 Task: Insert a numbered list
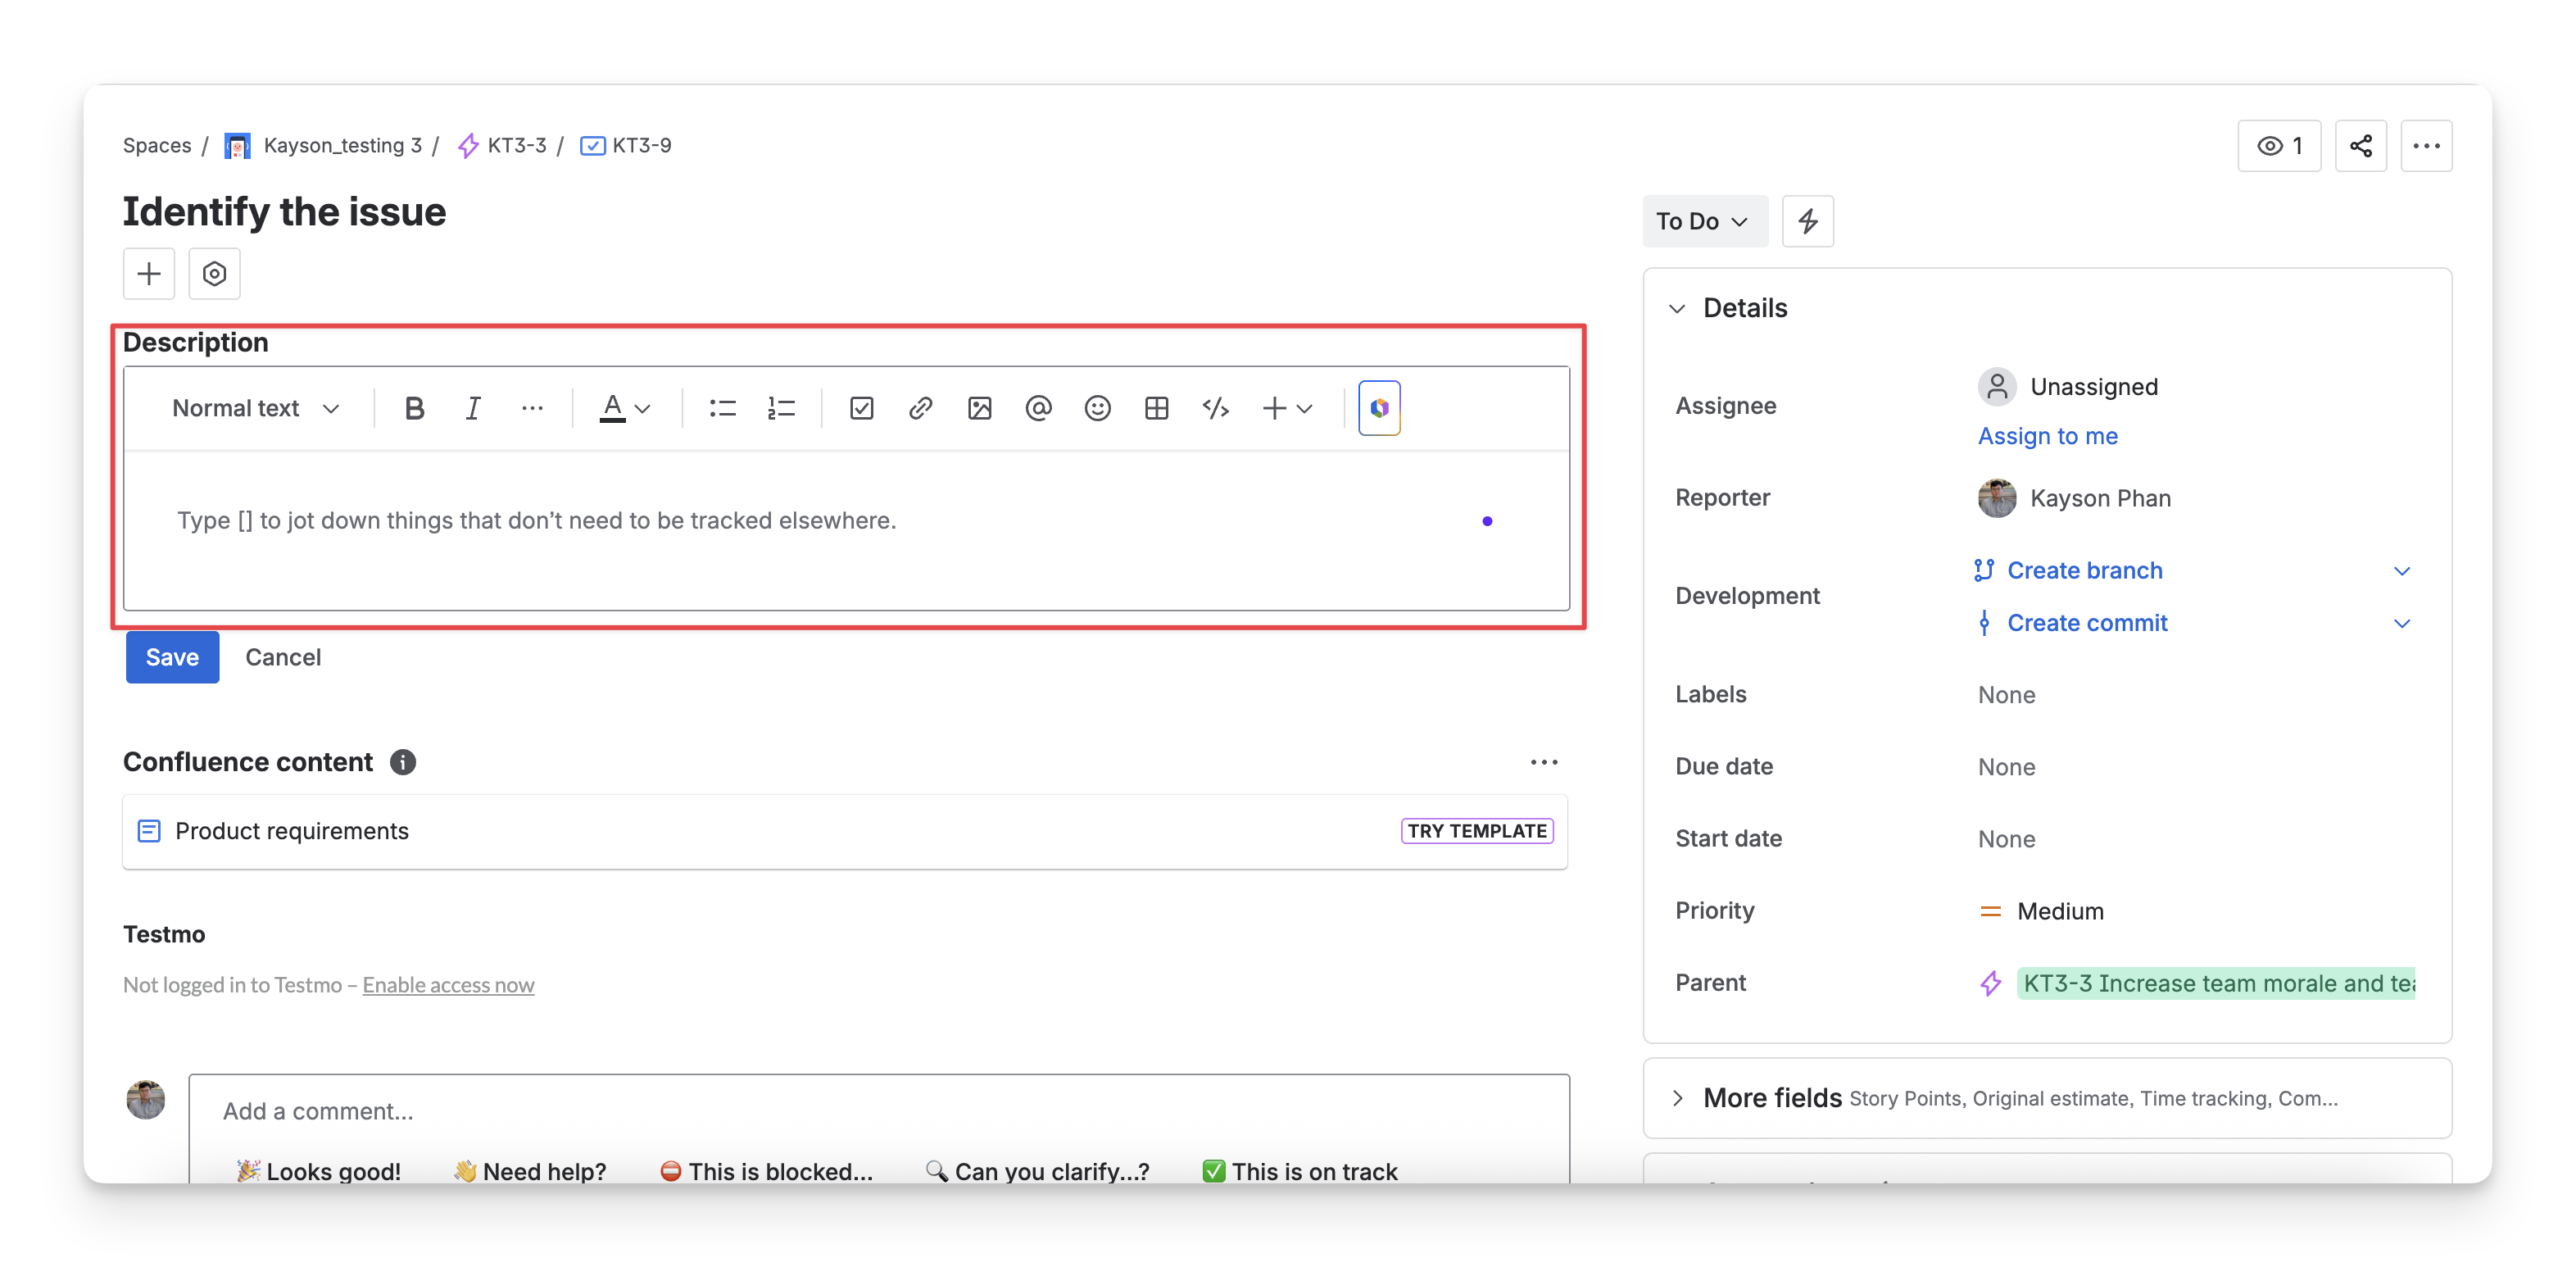tap(781, 408)
